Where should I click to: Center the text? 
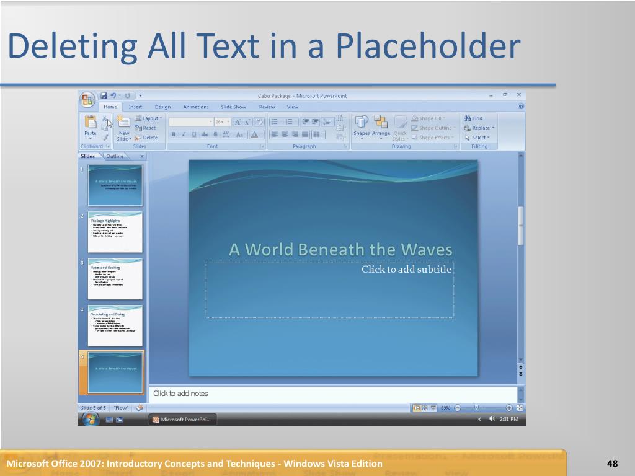285,134
